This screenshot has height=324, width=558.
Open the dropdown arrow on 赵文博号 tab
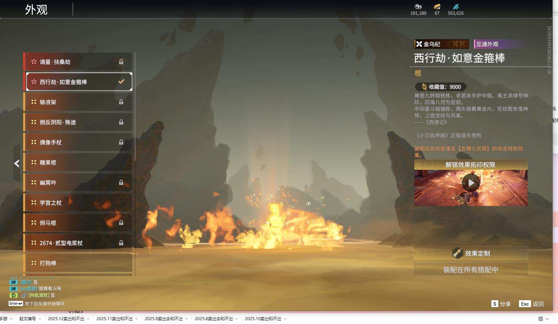coord(40,319)
